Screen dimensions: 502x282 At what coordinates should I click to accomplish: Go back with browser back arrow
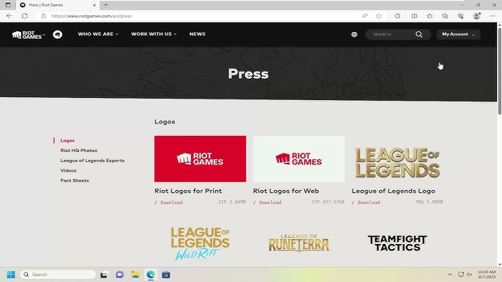(10, 16)
